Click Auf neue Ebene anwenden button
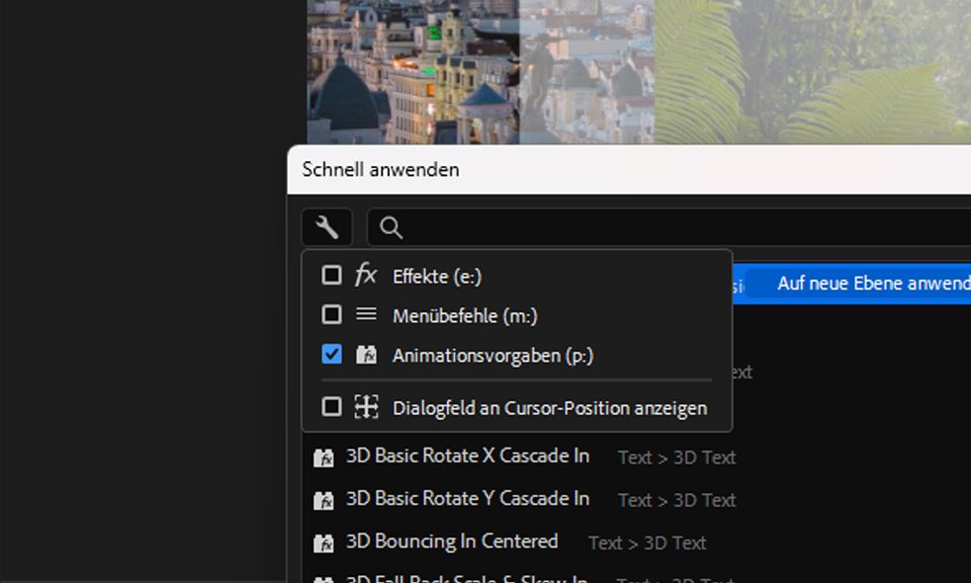Viewport: 971px width, 583px height. 872,284
